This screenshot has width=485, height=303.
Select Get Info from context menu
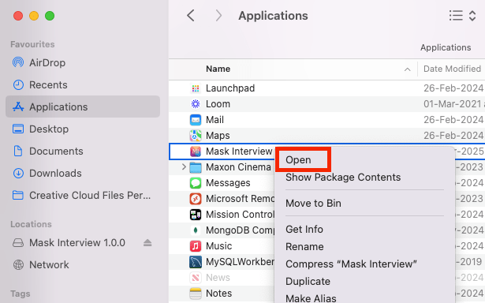tap(304, 230)
